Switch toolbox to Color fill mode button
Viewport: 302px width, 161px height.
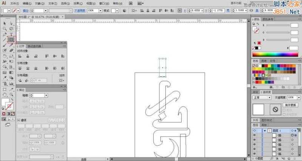(4, 114)
